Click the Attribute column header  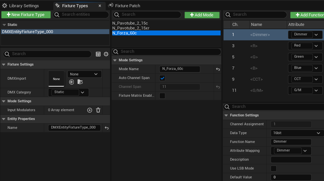305,25
